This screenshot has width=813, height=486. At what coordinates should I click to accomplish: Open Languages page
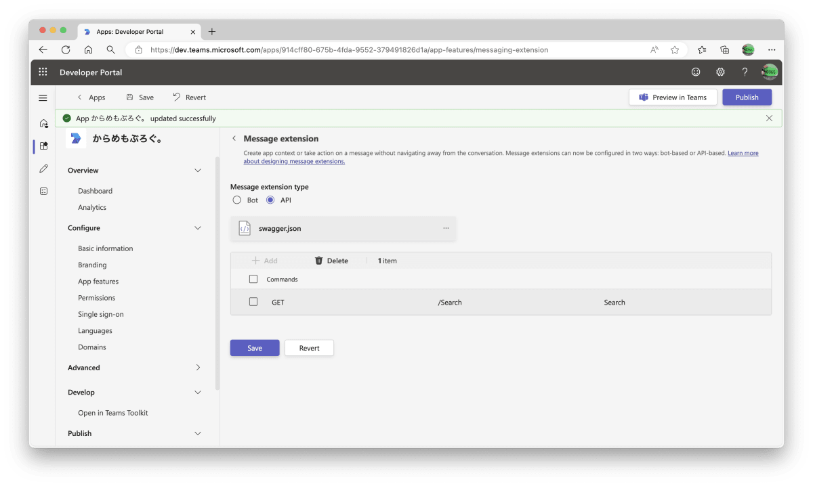point(95,330)
